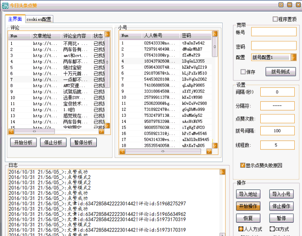The height and width of the screenshot is (236, 302).
Task: Click comment list vertical scrollbar thumb
Action: (x=107, y=62)
